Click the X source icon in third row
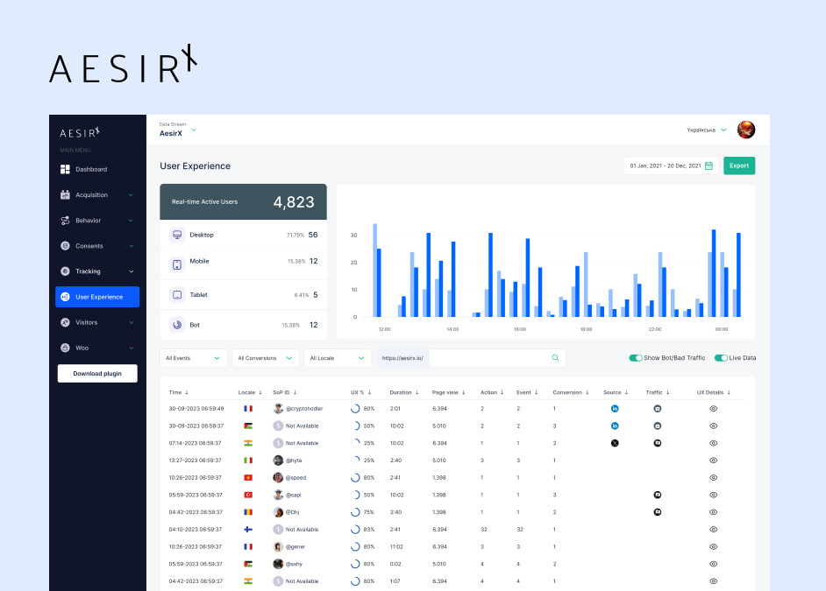The width and height of the screenshot is (826, 591). tap(615, 443)
